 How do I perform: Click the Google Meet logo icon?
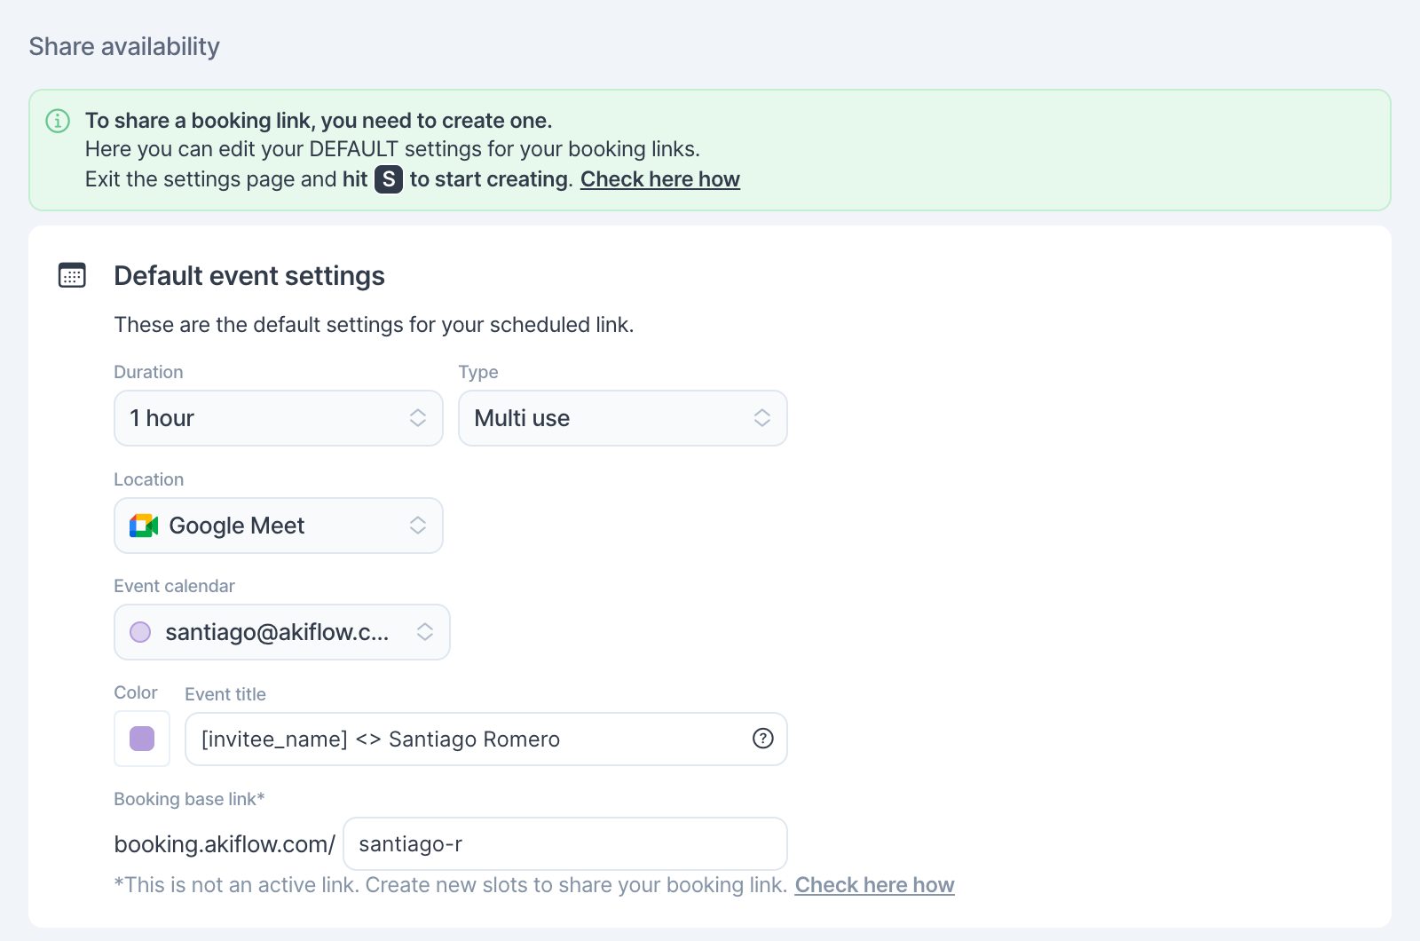pos(144,526)
